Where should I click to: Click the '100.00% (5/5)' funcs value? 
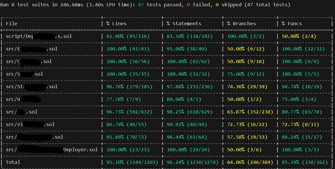300,74
